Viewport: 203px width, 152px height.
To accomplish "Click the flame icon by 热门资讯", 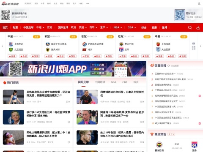I will click(x=5, y=82).
